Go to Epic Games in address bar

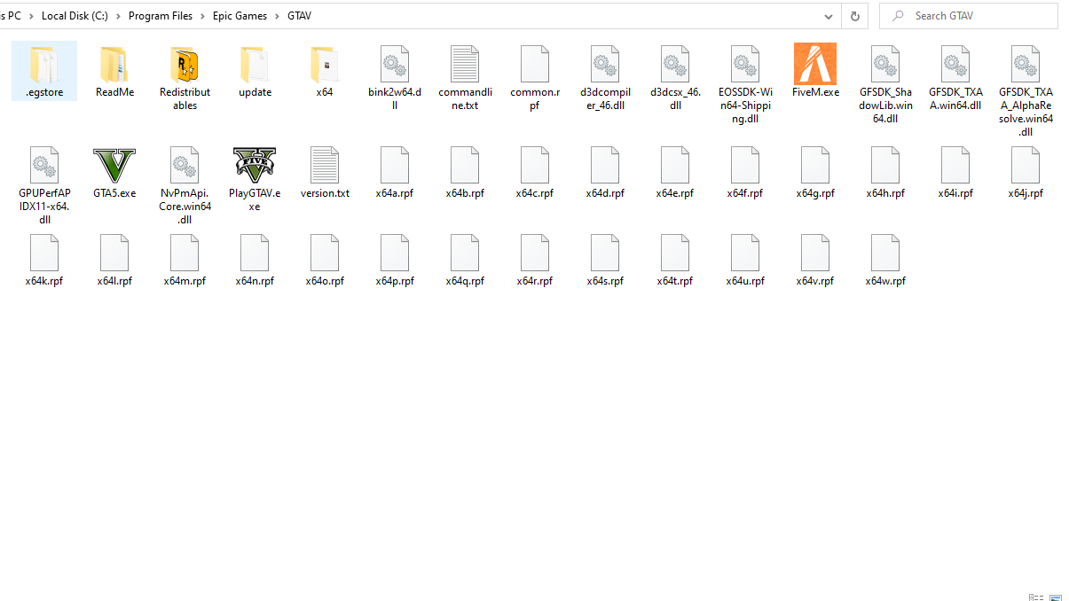pyautogui.click(x=240, y=16)
